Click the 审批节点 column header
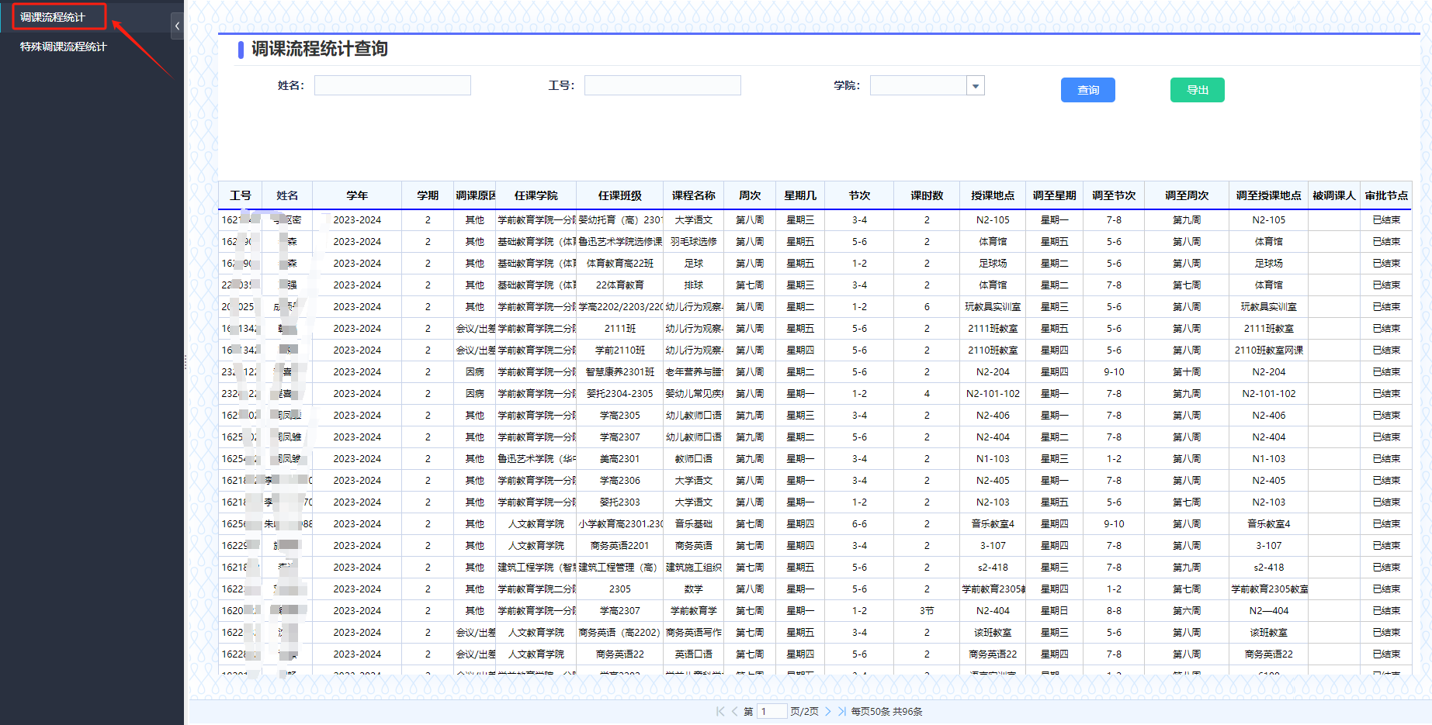 [x=1386, y=195]
